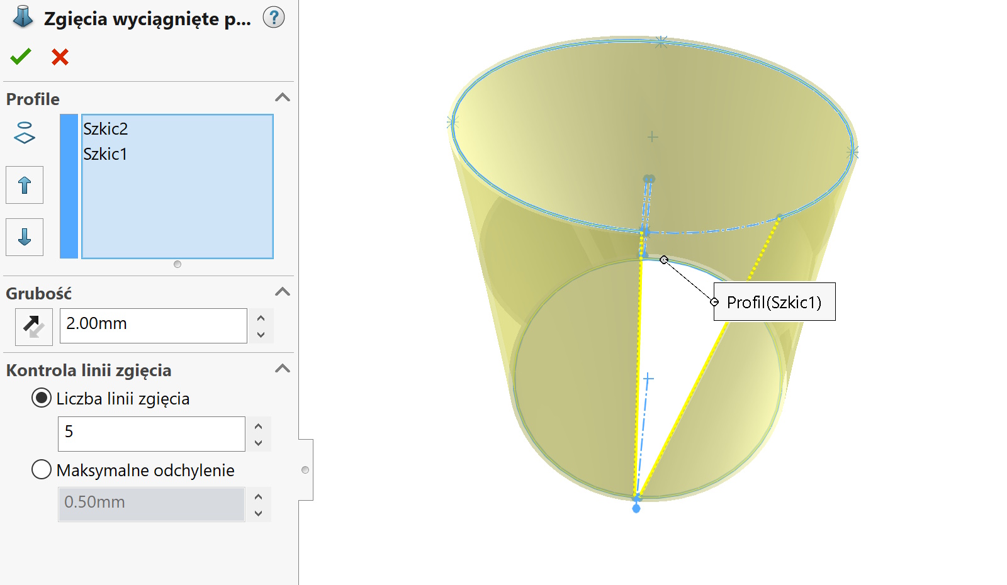
Task: Click the Profil(Szkic1) callout label
Action: point(774,302)
